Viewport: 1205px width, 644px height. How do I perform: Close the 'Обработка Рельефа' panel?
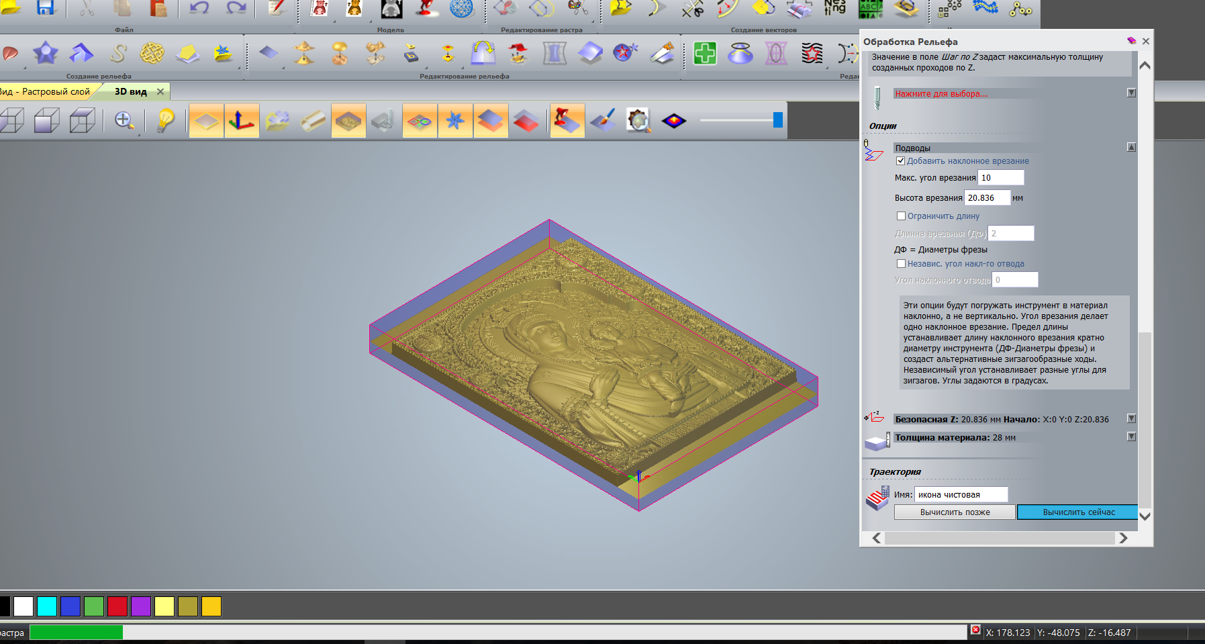tap(1146, 41)
